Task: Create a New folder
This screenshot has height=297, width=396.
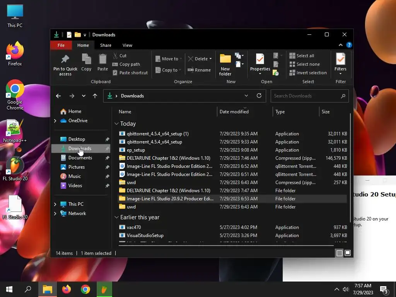Action: (225, 65)
